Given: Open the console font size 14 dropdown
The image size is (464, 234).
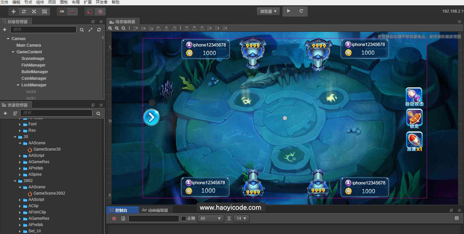Looking at the screenshot, I should 241,218.
